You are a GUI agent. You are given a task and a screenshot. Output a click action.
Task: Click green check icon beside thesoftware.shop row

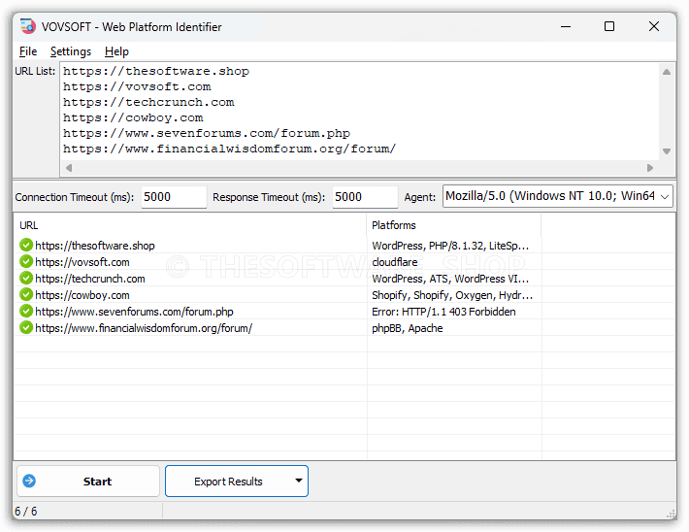26,245
